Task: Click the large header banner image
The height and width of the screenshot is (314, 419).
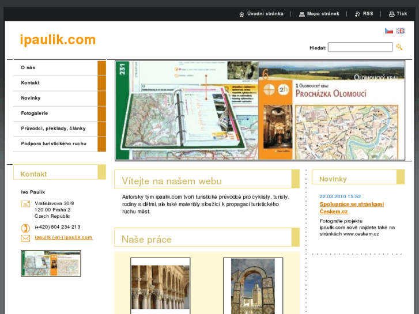Action: click(x=260, y=111)
